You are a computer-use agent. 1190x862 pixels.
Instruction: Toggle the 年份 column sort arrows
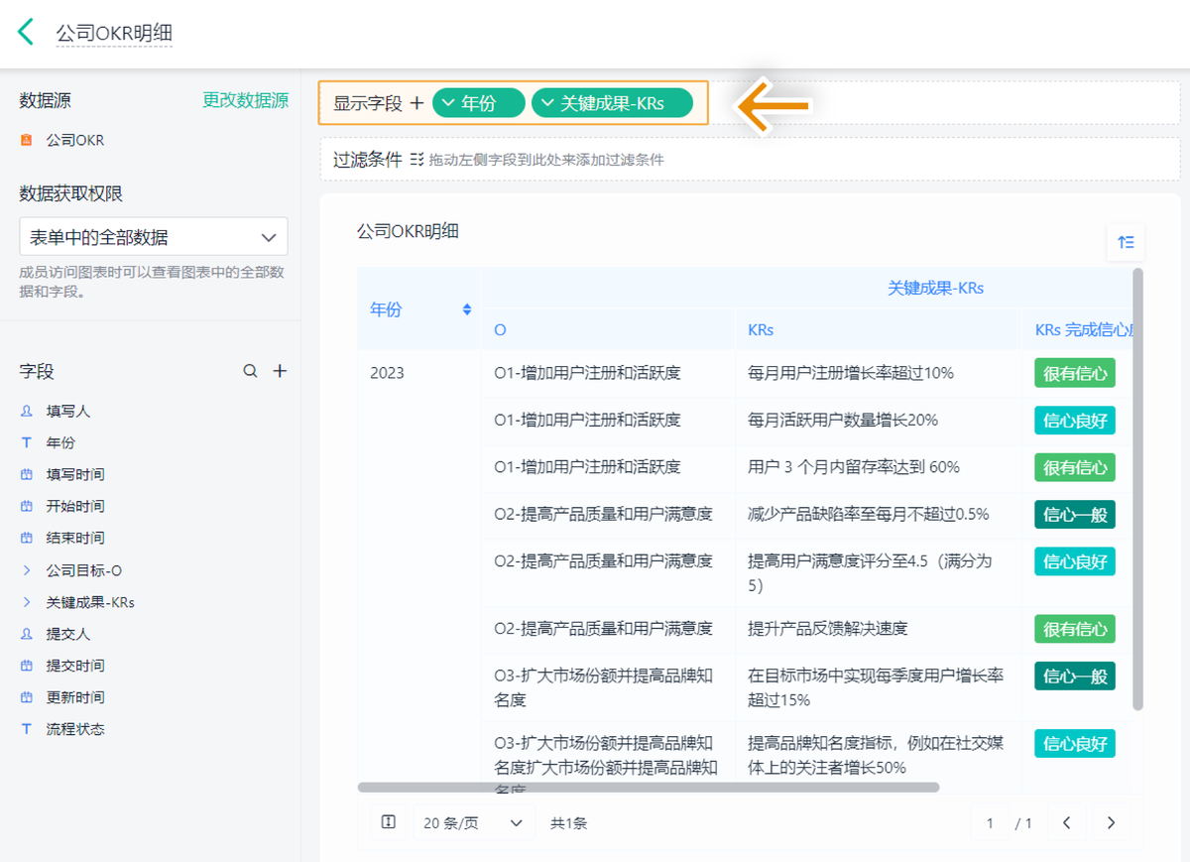coord(467,309)
